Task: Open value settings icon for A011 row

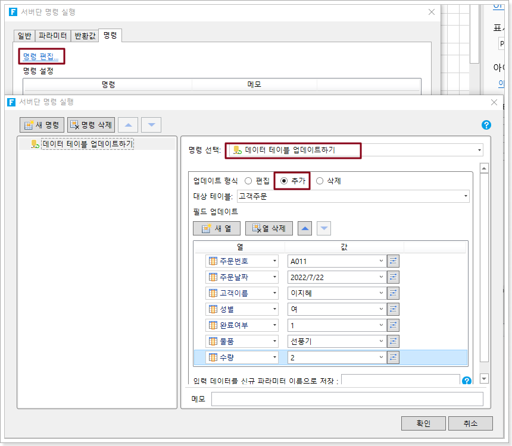Action: point(393,260)
